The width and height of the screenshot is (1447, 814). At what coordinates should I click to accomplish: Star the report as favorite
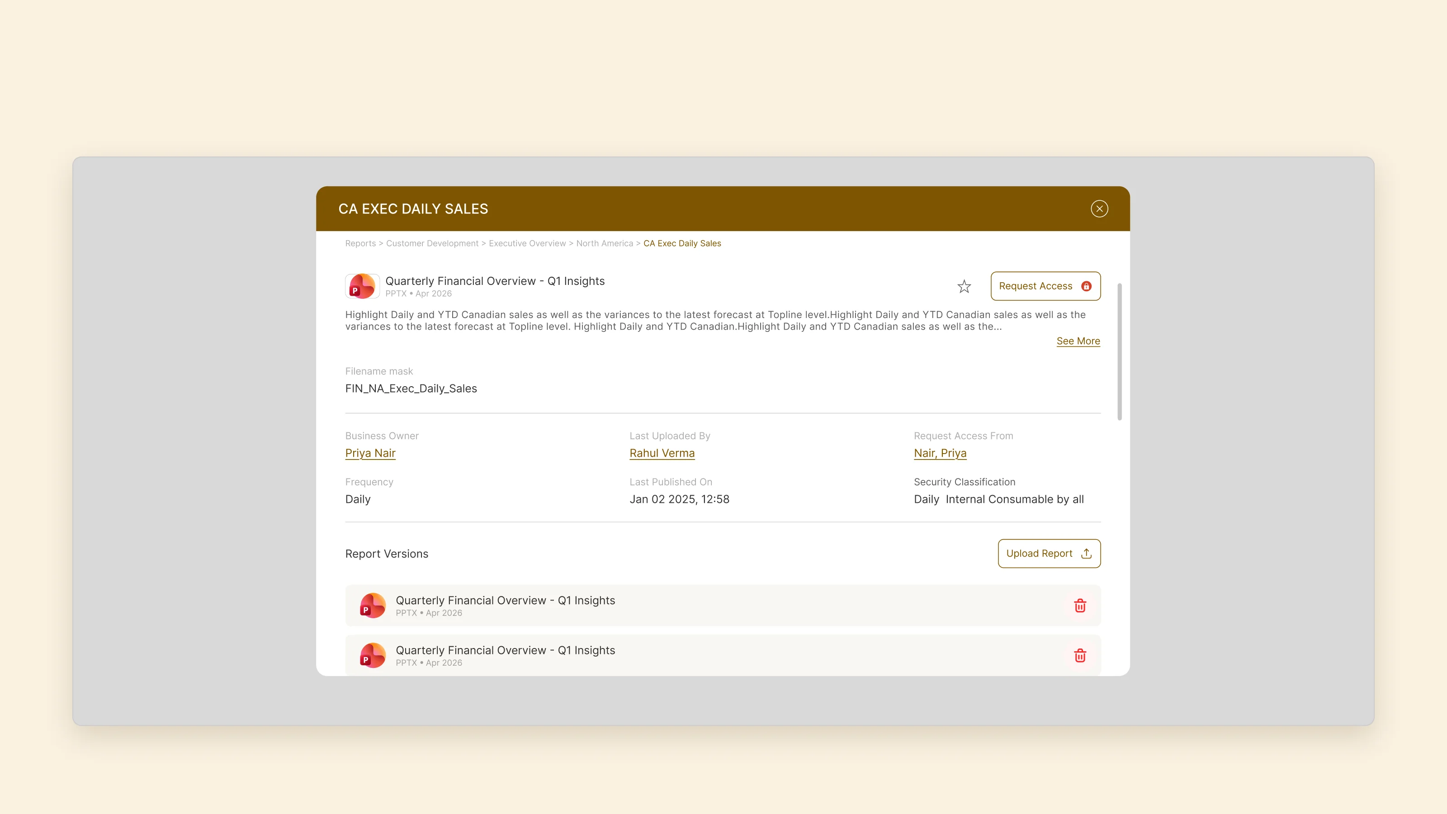point(964,287)
